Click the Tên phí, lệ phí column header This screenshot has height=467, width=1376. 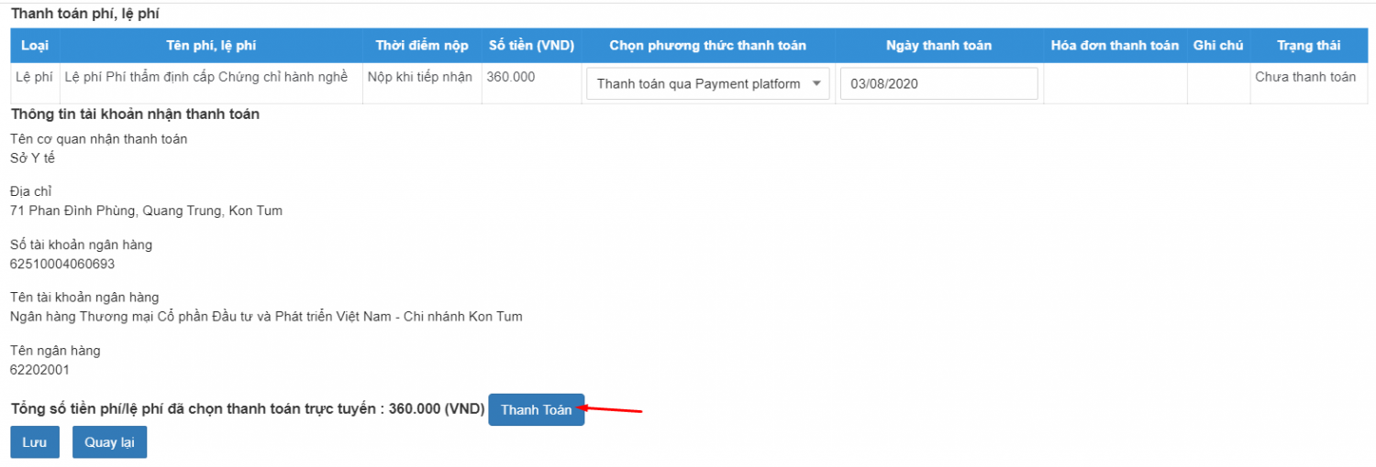pos(211,46)
